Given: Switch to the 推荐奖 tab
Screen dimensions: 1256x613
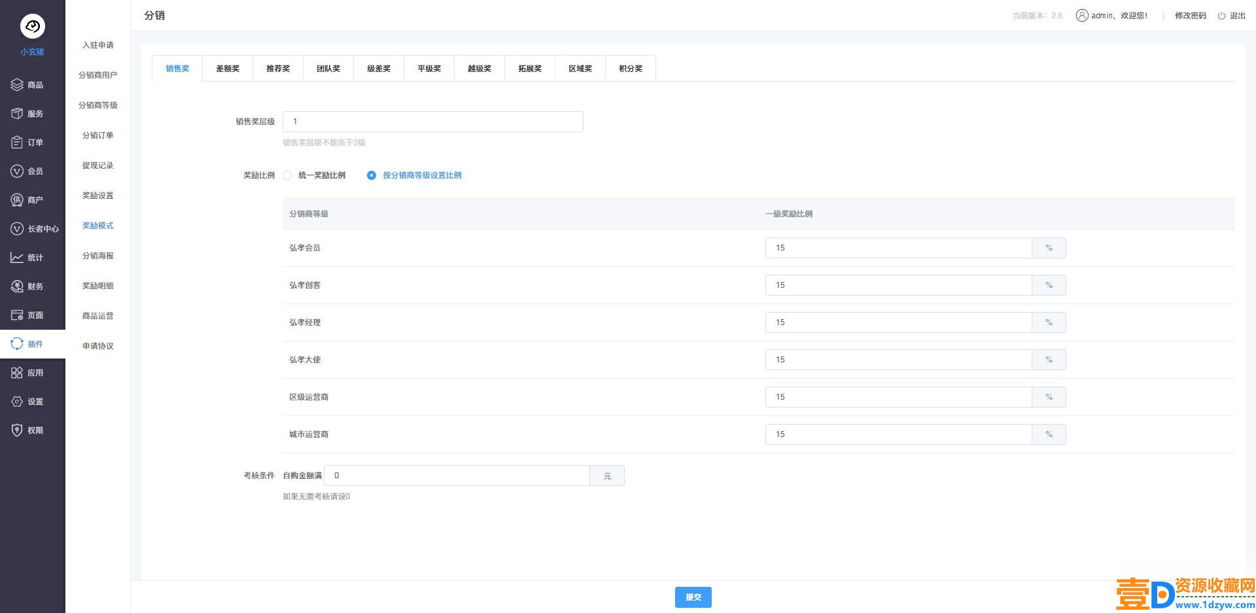Looking at the screenshot, I should (x=278, y=69).
